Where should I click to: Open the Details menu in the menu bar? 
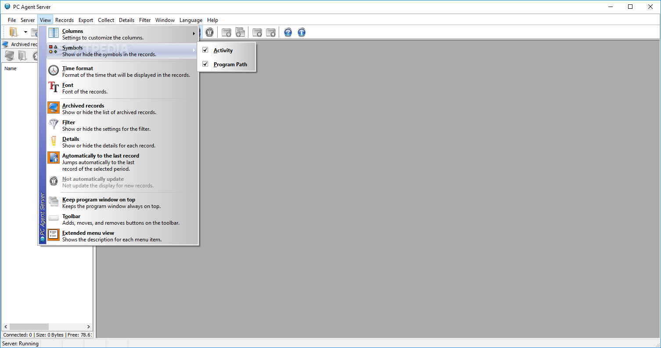tap(127, 20)
